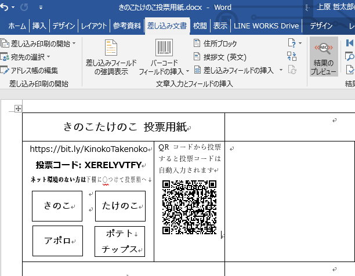355x276 pixels.
Task: Click the Update Labels icon
Action: pos(292,70)
